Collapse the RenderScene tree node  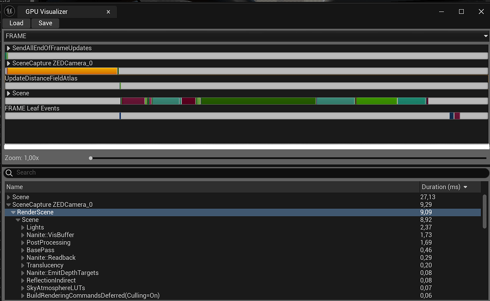(x=13, y=212)
